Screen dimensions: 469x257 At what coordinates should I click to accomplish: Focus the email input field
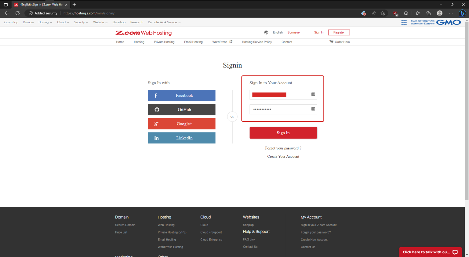coord(283,95)
